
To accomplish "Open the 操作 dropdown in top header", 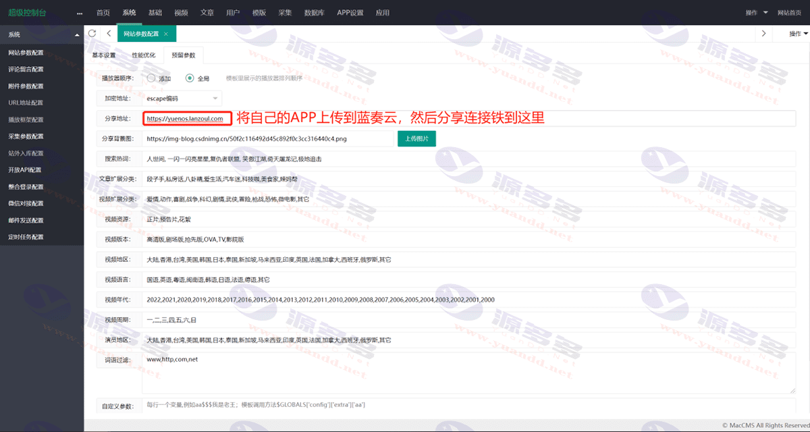I will (x=757, y=13).
